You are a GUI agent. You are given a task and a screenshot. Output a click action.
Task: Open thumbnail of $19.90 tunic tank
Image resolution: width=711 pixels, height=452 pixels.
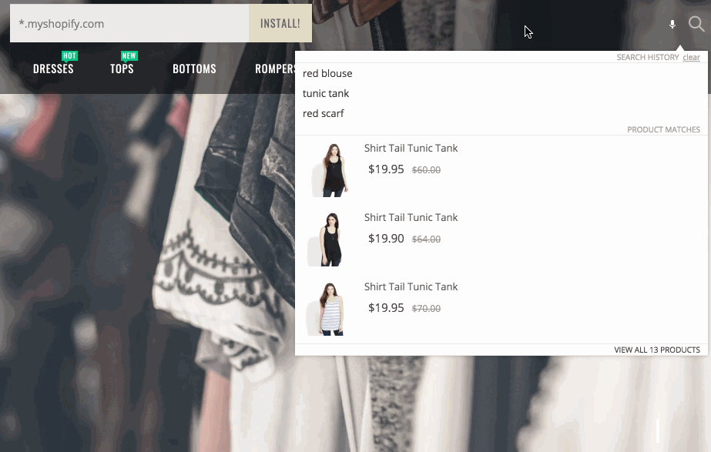point(328,239)
